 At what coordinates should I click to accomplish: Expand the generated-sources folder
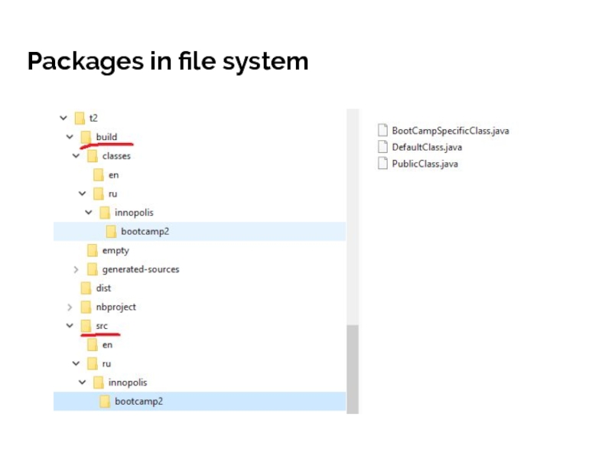[x=76, y=269]
